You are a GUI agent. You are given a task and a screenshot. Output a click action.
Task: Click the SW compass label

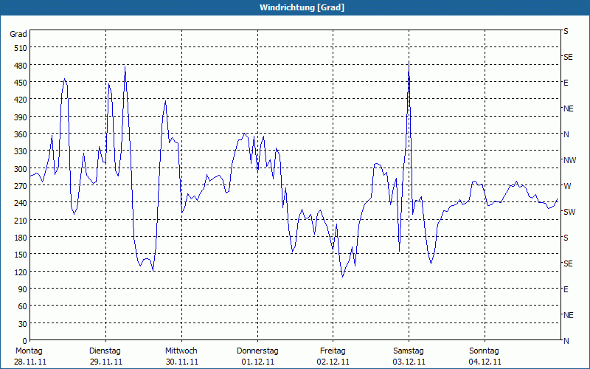coord(569,212)
